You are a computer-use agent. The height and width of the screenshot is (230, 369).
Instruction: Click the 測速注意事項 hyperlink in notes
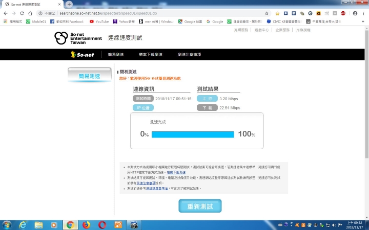[146, 183]
